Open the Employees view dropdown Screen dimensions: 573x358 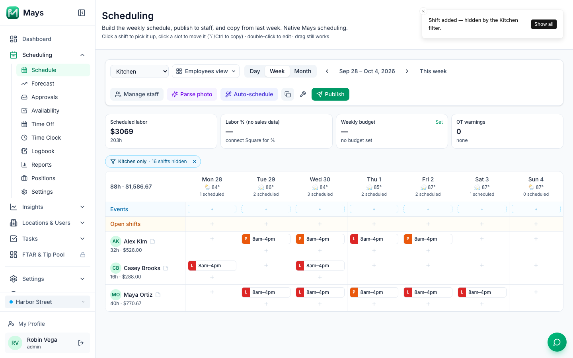(x=206, y=71)
